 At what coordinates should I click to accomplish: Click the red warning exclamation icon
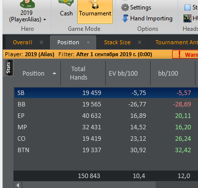pos(179,54)
